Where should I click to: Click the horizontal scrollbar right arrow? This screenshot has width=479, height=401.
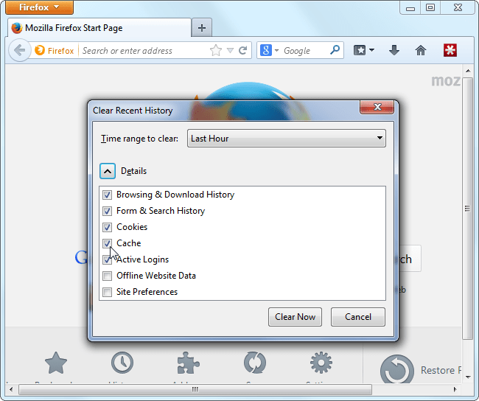coord(455,389)
